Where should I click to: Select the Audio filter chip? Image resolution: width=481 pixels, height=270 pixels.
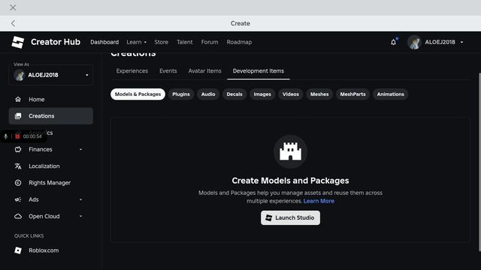[x=208, y=94]
